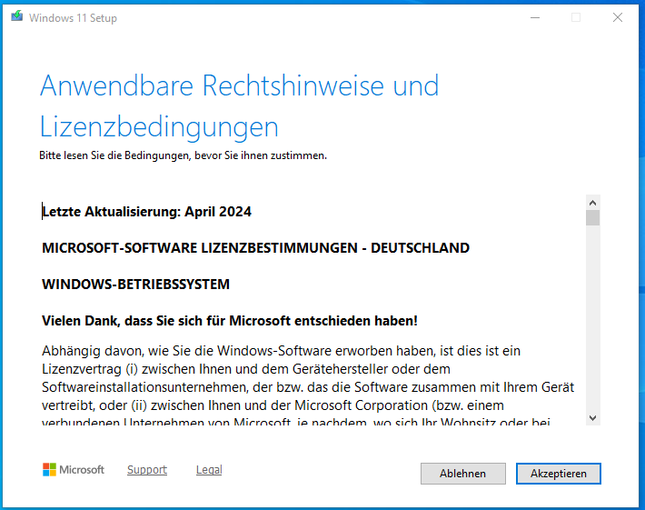Click the "WINDOWS-BETRIEBSSYSTEM" heading in the license

[x=135, y=285]
